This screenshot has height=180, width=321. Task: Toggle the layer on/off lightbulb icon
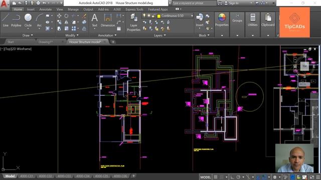click(x=144, y=15)
